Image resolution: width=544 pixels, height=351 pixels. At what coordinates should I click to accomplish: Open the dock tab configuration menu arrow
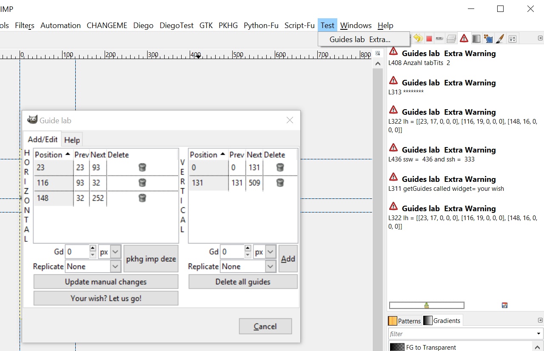[540, 38]
